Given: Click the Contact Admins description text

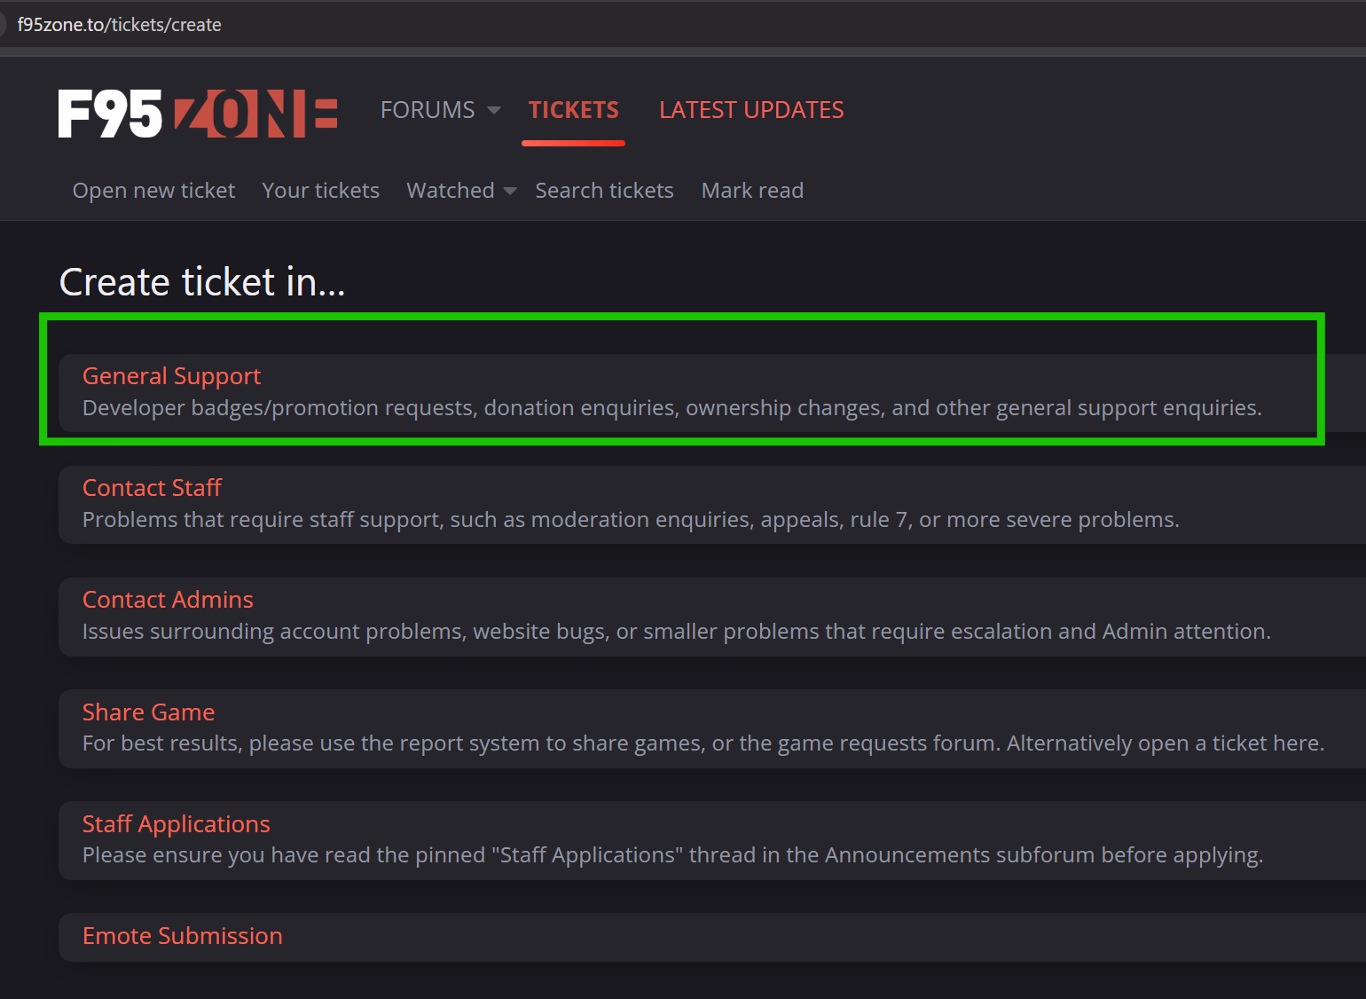Looking at the screenshot, I should (676, 632).
